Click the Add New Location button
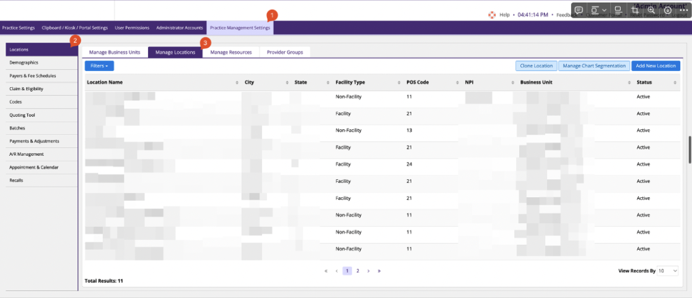 (656, 66)
